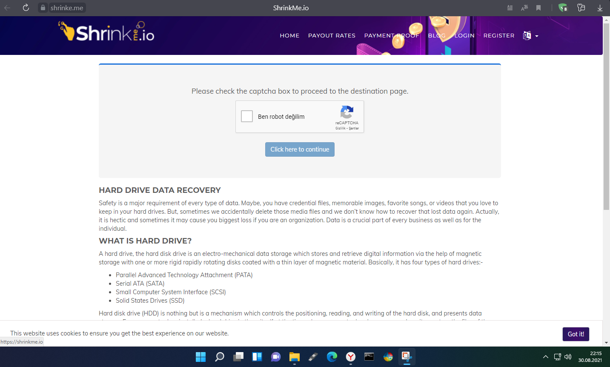Click the 'Solid States Drives (SSD)' item

pyautogui.click(x=150, y=301)
